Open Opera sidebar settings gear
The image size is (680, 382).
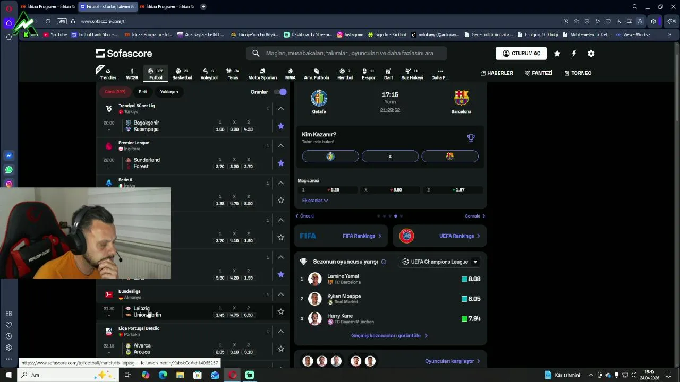point(8,348)
